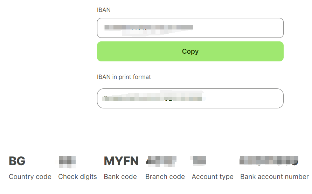This screenshot has width=312, height=194.
Task: Focus the IBAN input field
Action: coord(190,28)
